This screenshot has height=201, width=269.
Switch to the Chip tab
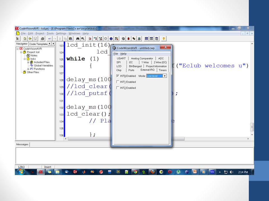(x=119, y=70)
